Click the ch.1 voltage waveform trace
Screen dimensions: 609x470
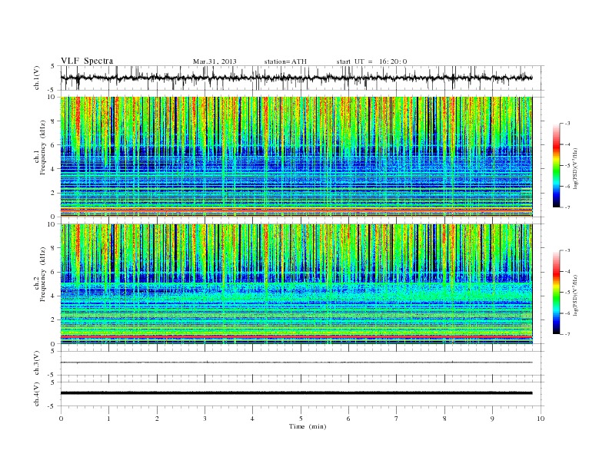[296, 78]
